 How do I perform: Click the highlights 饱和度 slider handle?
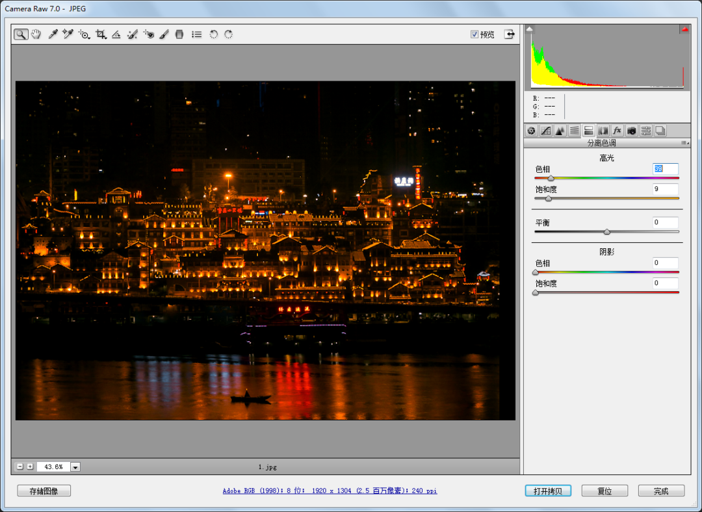point(549,199)
